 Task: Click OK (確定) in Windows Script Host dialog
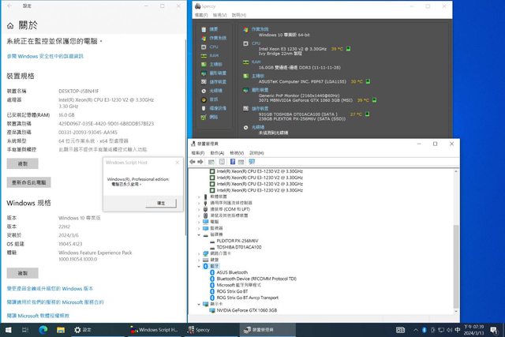[161, 203]
